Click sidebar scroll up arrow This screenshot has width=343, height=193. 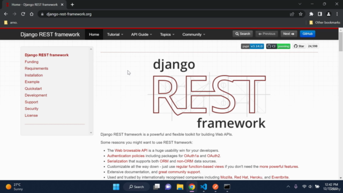pyautogui.click(x=91, y=49)
